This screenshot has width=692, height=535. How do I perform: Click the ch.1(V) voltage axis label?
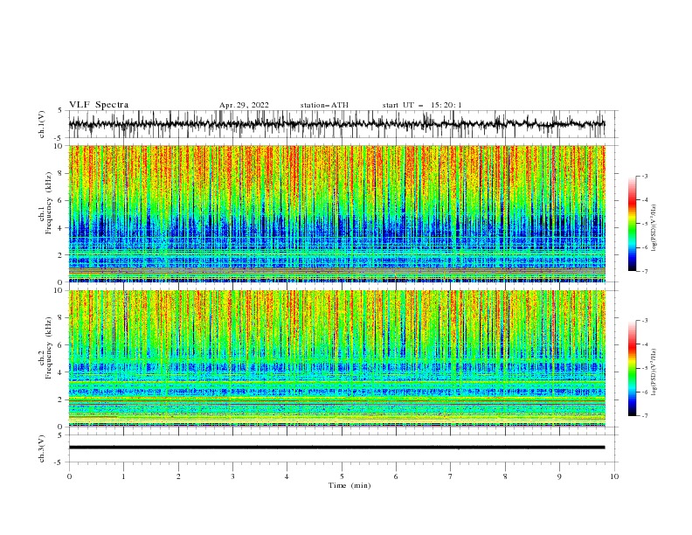tap(42, 124)
